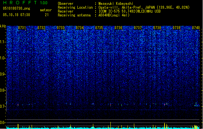The height and width of the screenshot is (129, 203).
Task: Click the 0735 time marker
Action: coord(99,28)
